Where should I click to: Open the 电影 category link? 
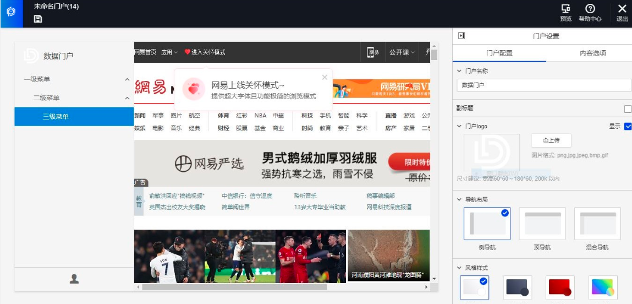tap(158, 128)
